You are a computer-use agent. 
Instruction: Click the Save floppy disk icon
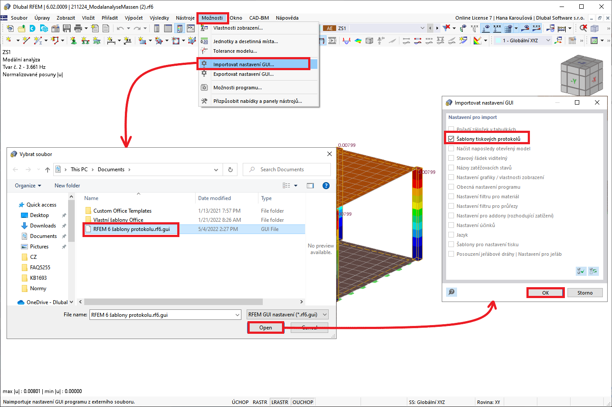point(67,28)
